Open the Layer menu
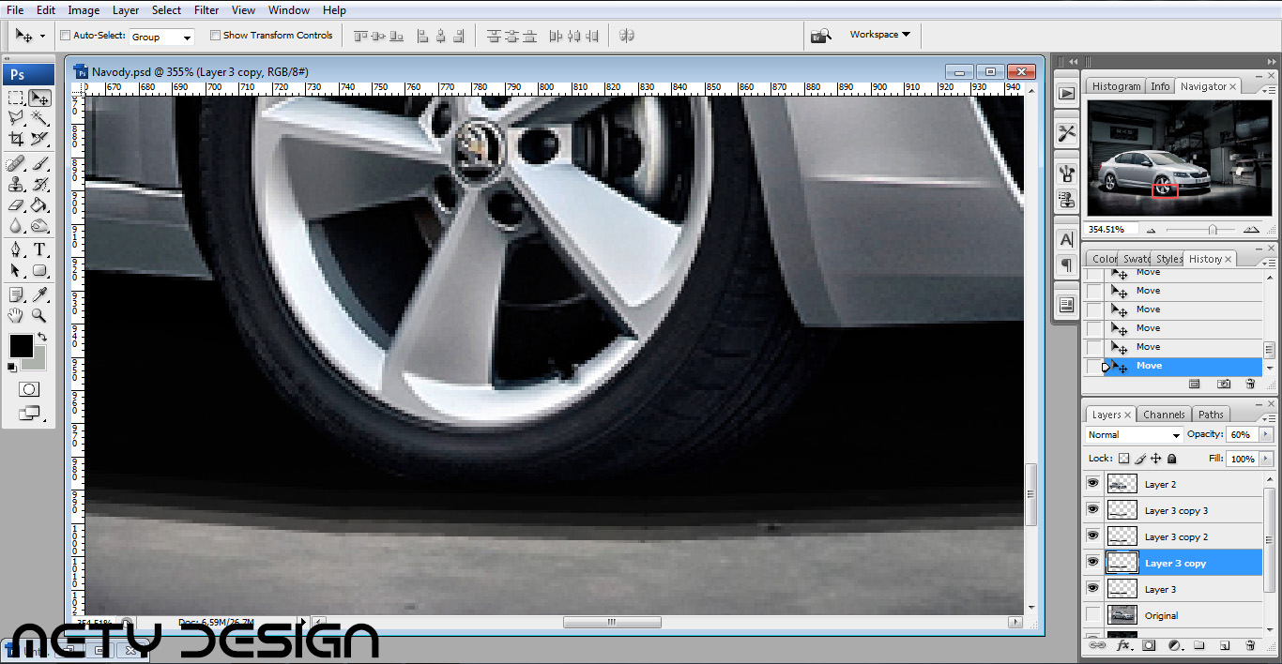Screen dimensions: 1282x664 (126, 10)
